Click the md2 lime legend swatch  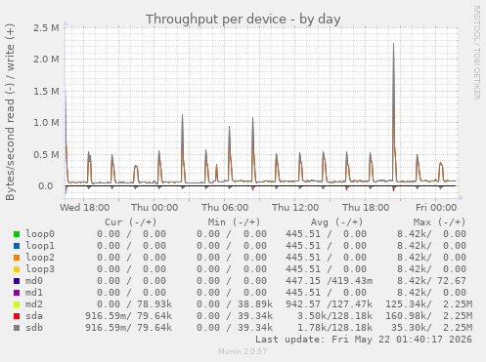17,304
